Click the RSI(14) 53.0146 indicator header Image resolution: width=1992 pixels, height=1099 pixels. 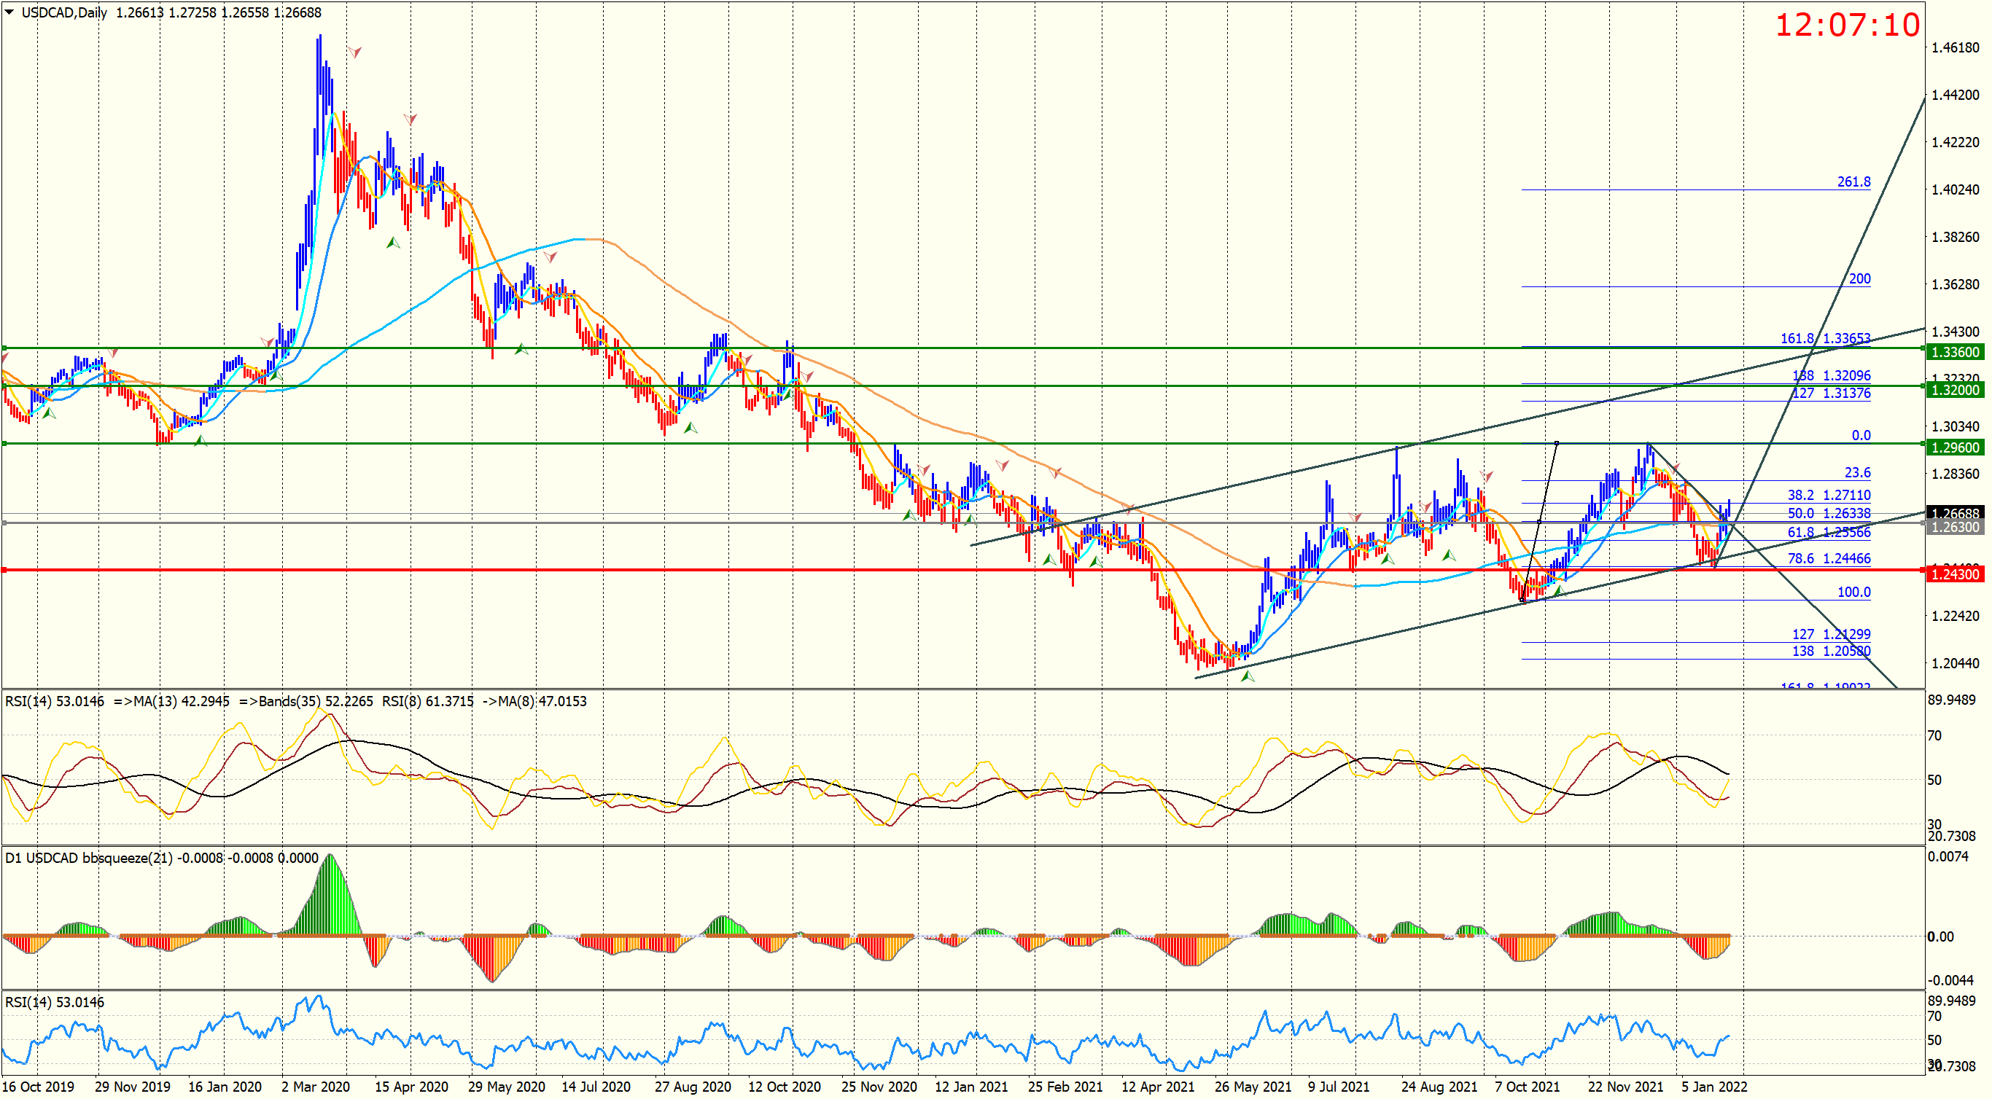[54, 702]
